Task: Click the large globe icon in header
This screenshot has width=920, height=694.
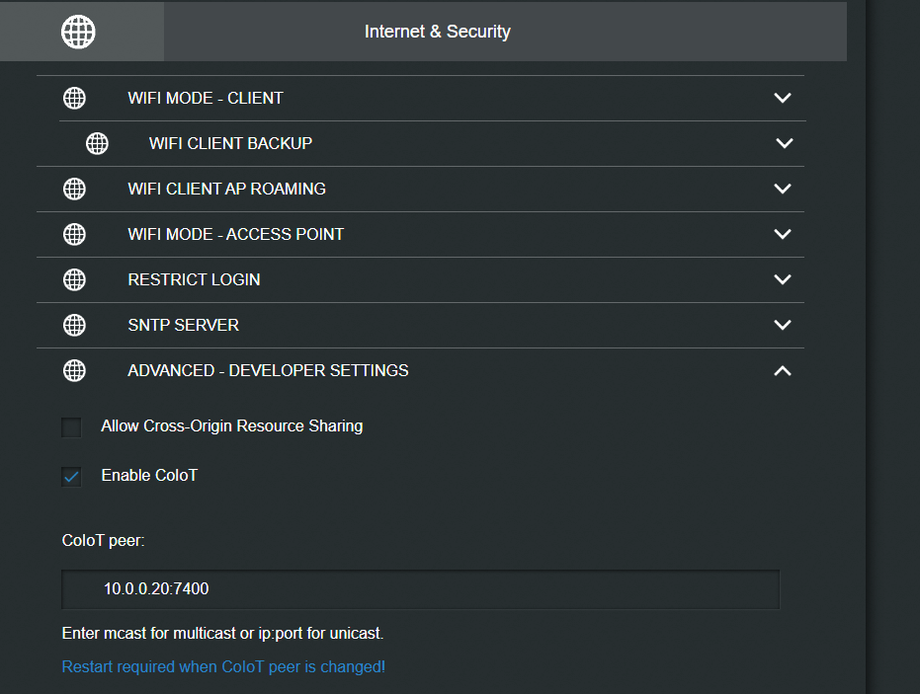Action: pos(79,32)
